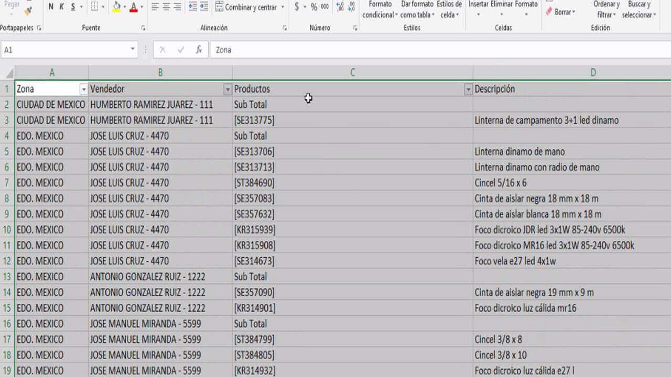Select row 10 header
The height and width of the screenshot is (377, 671).
7,230
